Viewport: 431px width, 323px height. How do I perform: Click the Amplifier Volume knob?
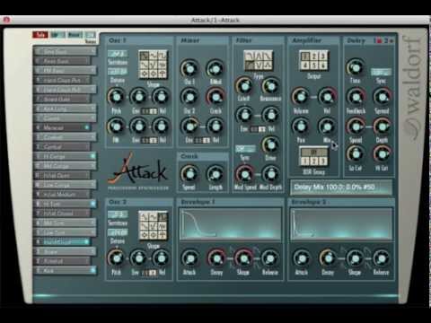[x=301, y=97]
